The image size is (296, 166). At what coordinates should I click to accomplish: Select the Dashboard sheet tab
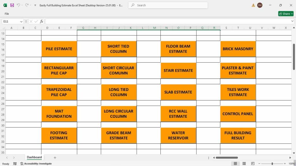pyautogui.click(x=34, y=157)
